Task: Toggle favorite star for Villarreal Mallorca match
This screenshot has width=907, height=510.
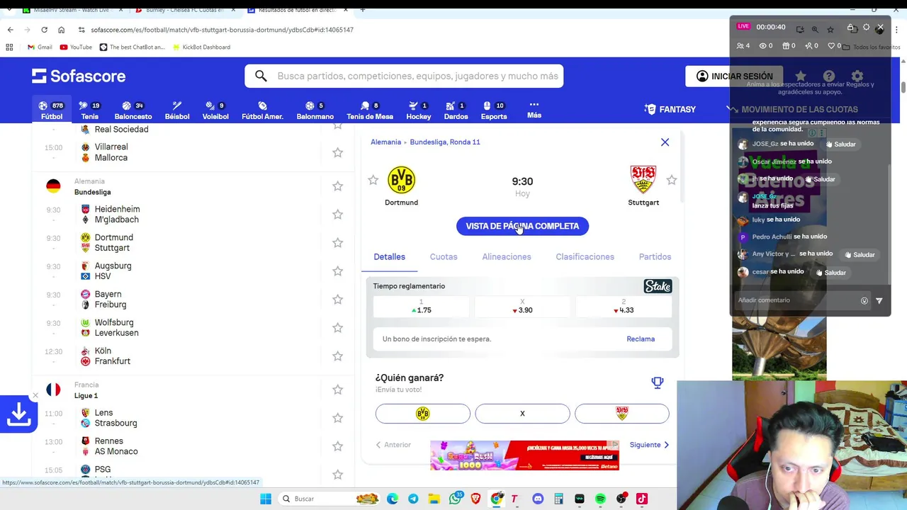Action: (x=337, y=152)
